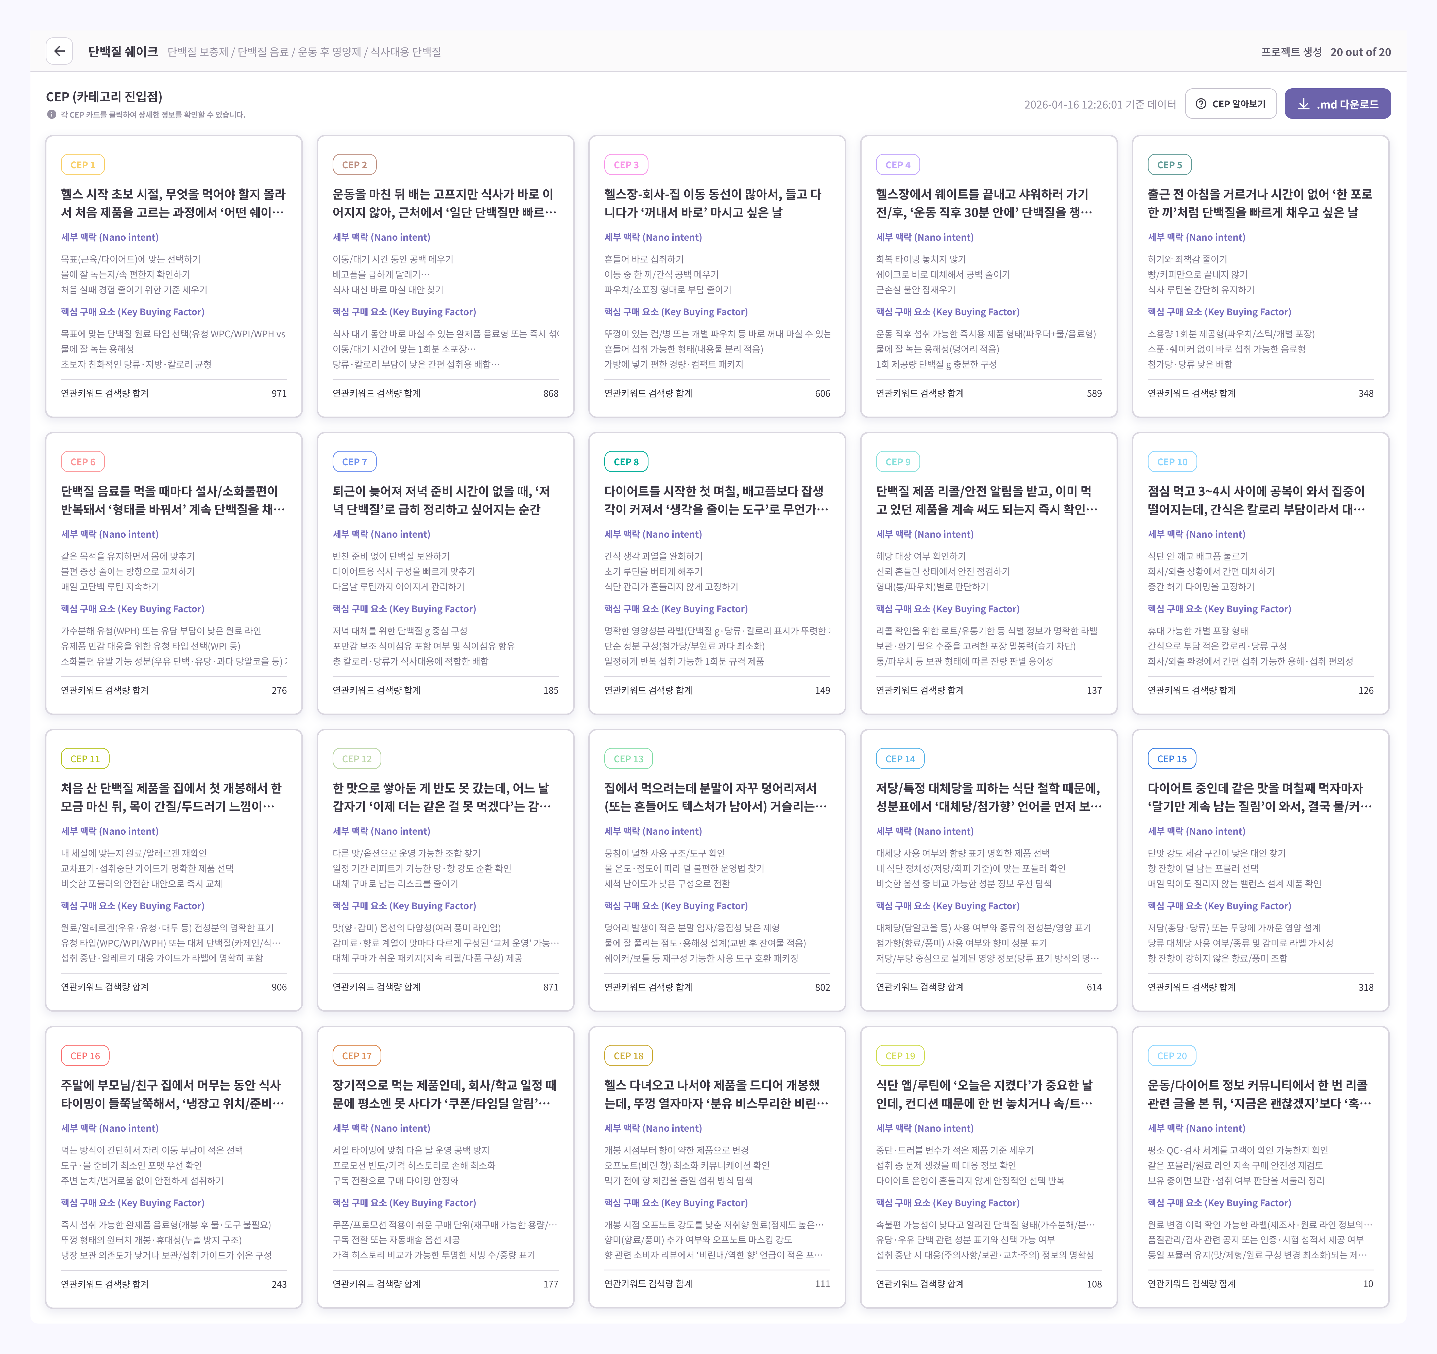Click CEP 3 세부 맥락 (Nano intent) heading

tap(653, 237)
